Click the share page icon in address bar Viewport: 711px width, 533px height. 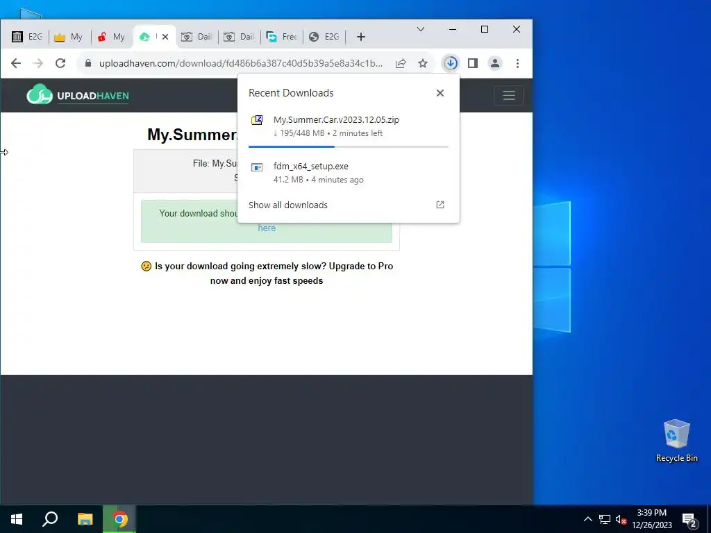pos(401,63)
